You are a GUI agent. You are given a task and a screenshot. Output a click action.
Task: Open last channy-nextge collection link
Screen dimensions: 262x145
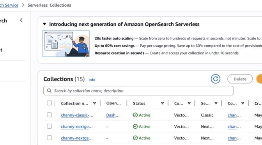77,138
